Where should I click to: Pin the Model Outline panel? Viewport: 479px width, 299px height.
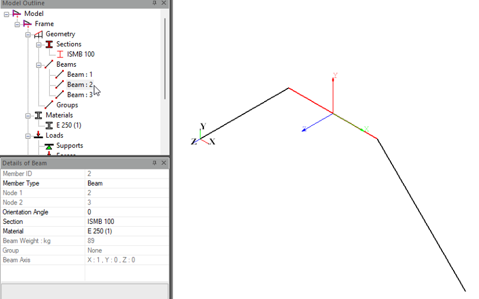[x=154, y=3]
